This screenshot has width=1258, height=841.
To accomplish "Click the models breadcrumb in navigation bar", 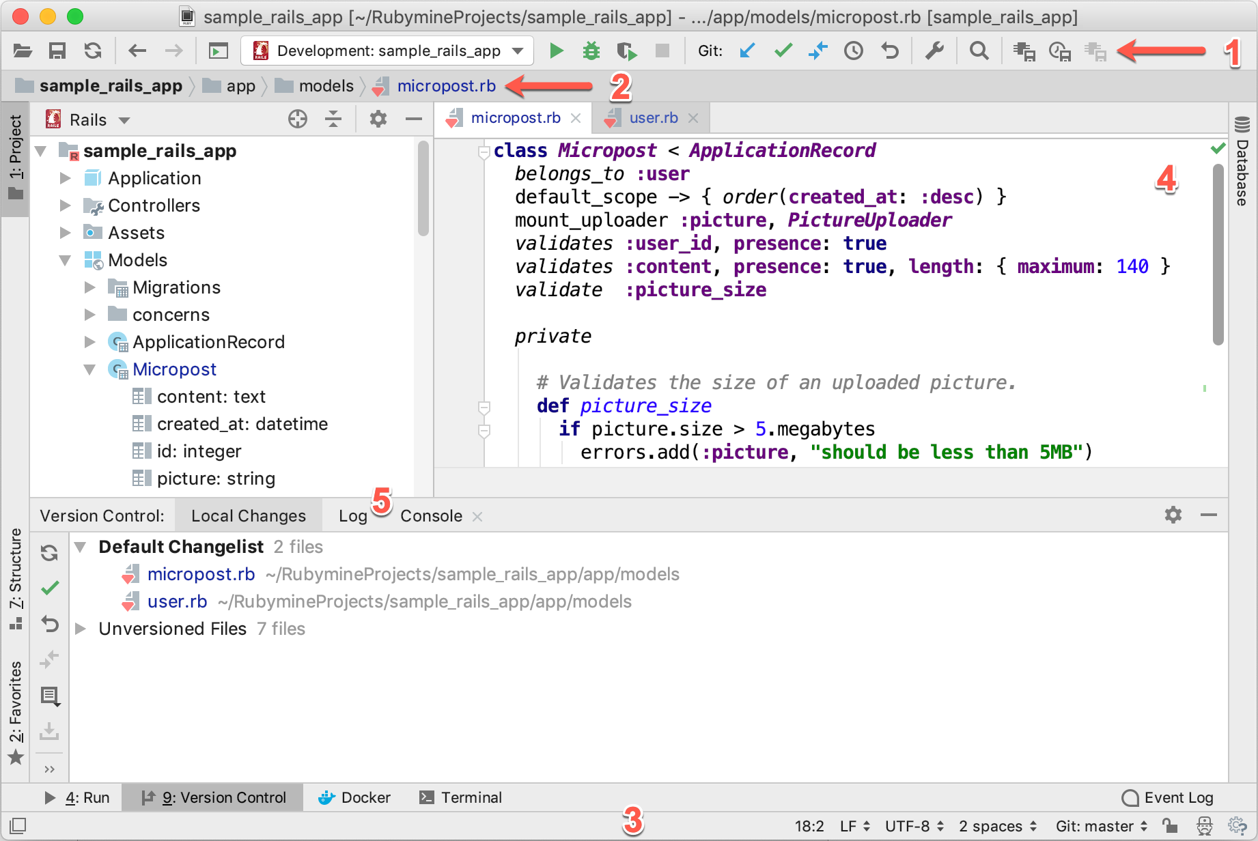I will tap(314, 86).
